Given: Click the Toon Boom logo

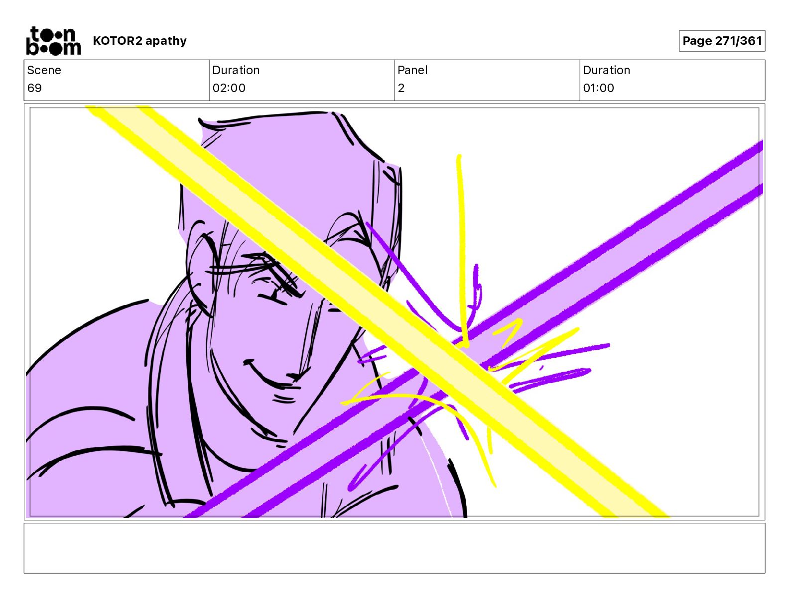Looking at the screenshot, I should tap(53, 41).
